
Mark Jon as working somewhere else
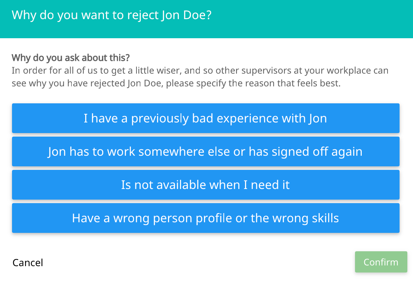point(206,151)
